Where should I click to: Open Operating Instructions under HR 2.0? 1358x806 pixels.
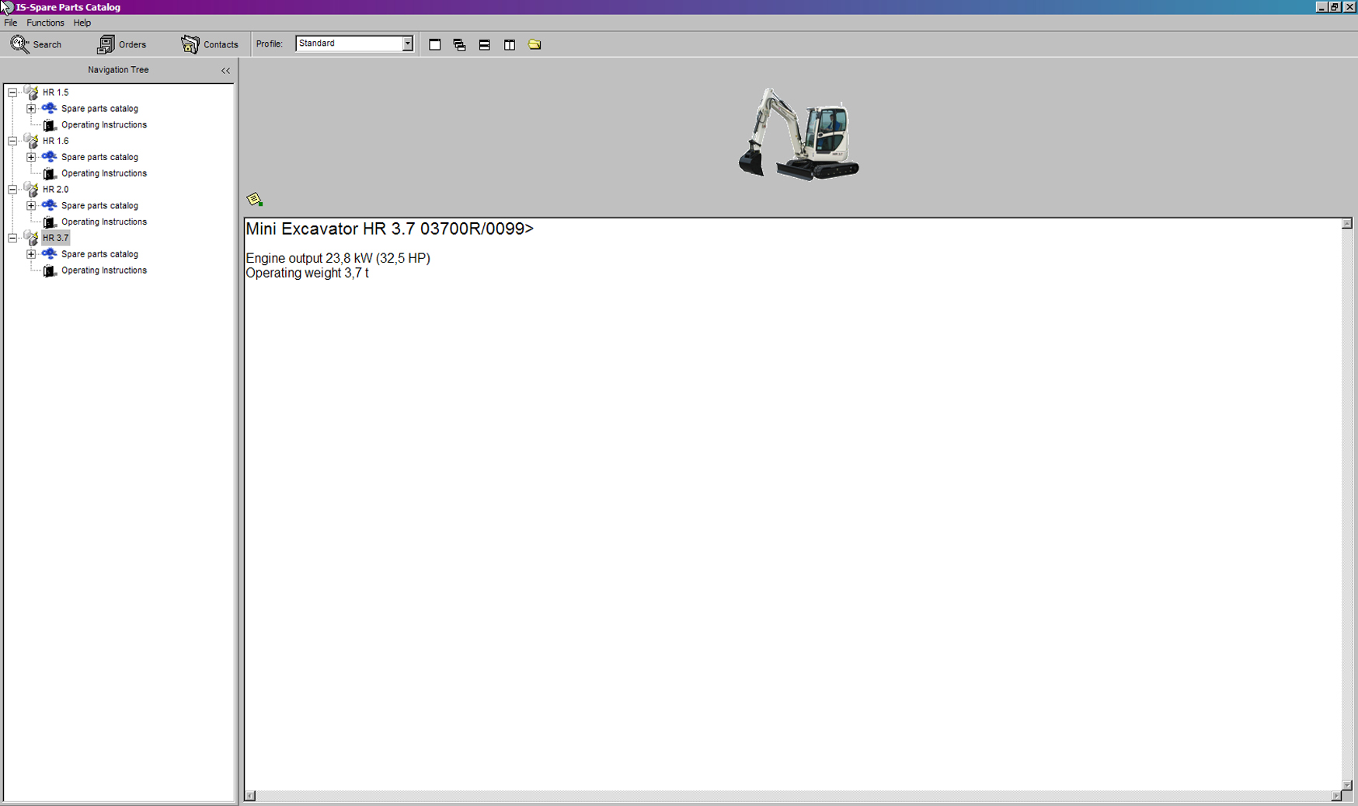[103, 222]
